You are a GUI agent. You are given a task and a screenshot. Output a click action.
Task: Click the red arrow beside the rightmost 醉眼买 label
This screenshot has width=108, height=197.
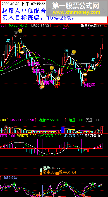[83, 82]
